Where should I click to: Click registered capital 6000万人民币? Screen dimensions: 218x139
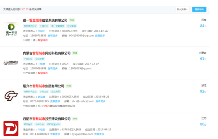pyautogui.click(x=69, y=31)
